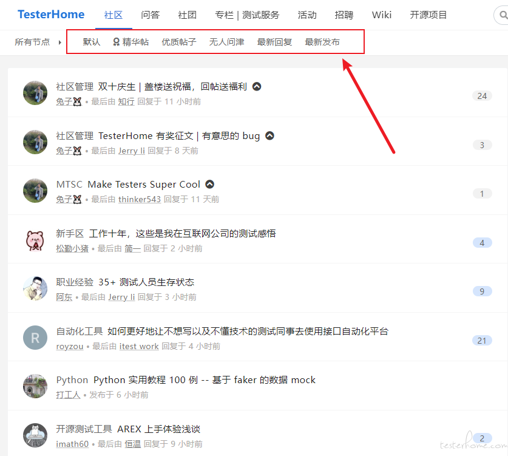The image size is (508, 456).
Task: Select the 默认 sort filter
Action: [92, 42]
